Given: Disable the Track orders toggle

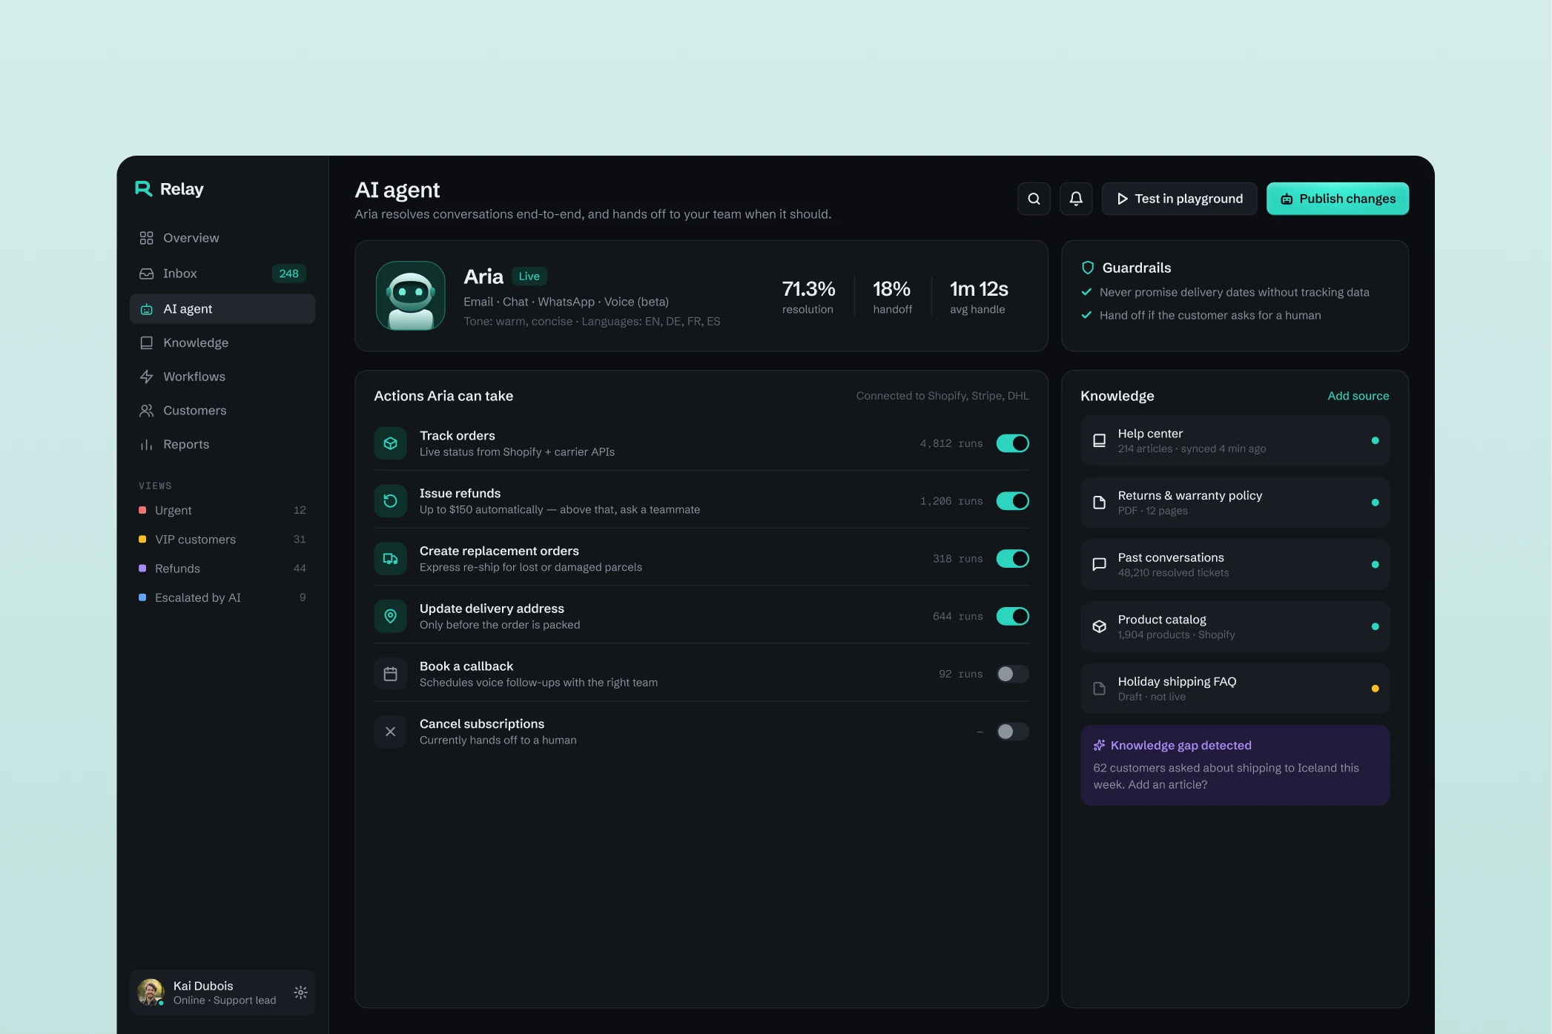Looking at the screenshot, I should click(x=1012, y=443).
